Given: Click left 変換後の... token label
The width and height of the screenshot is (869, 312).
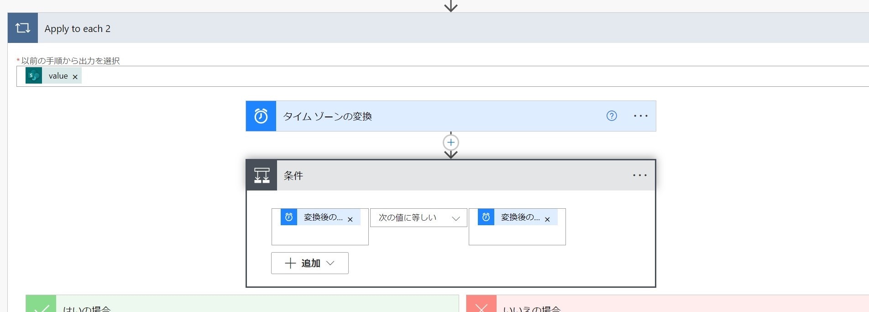Looking at the screenshot, I should click(x=323, y=217).
